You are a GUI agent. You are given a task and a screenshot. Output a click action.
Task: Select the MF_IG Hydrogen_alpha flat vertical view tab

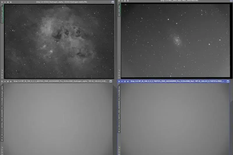2,113
